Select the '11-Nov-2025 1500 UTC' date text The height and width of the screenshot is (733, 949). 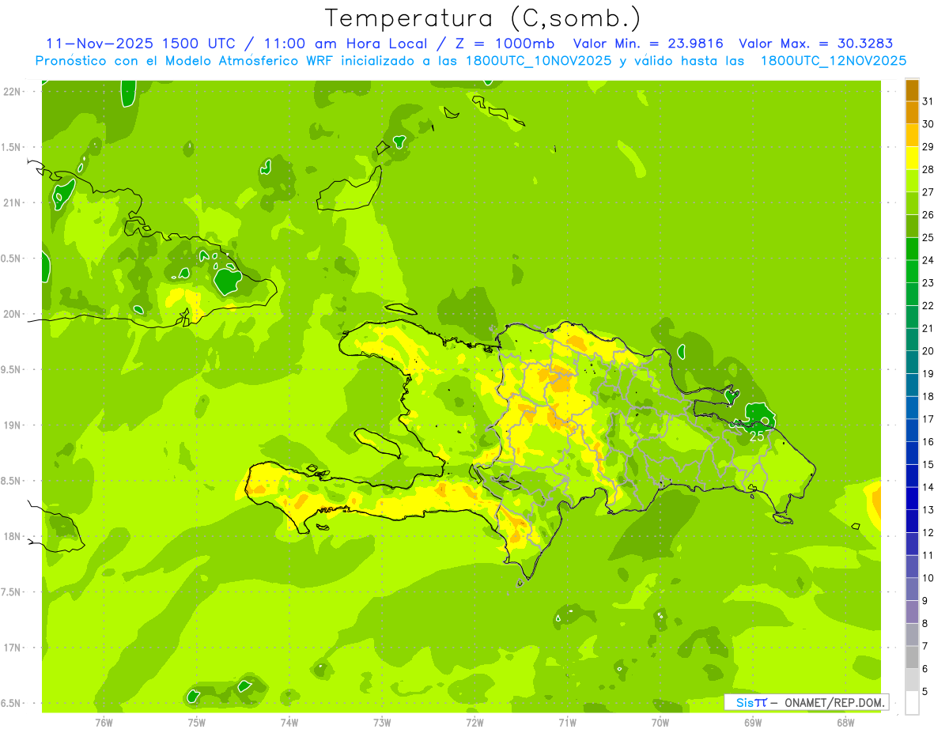[141, 43]
